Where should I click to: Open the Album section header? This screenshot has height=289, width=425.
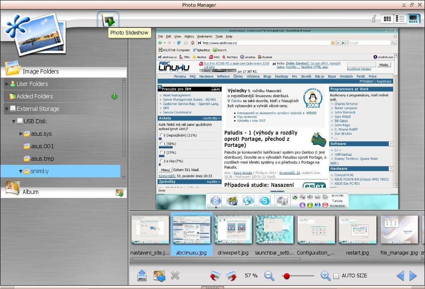[x=64, y=192]
